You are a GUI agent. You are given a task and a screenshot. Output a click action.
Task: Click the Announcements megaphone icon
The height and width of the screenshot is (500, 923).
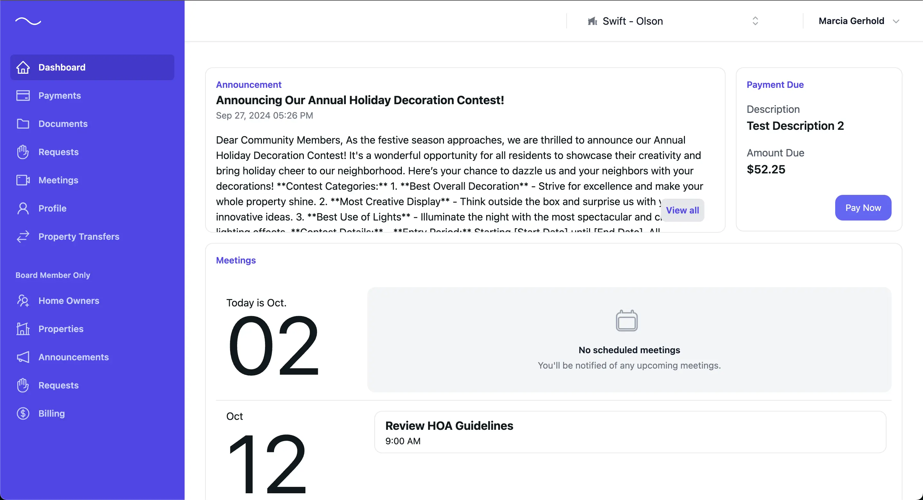[22, 357]
